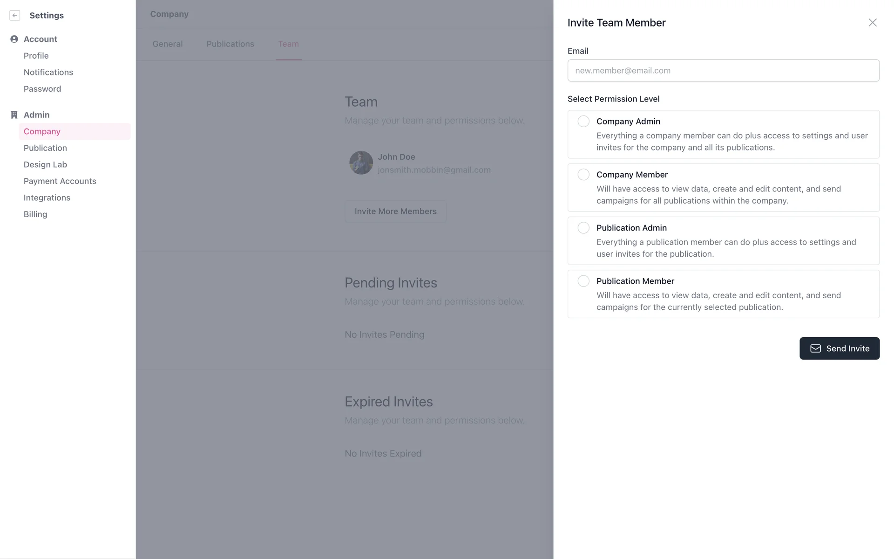Close the Invite Team Member panel
Image resolution: width=894 pixels, height=559 pixels.
(872, 23)
